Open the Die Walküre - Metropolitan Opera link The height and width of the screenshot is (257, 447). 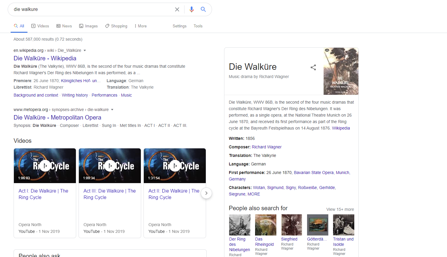57,117
